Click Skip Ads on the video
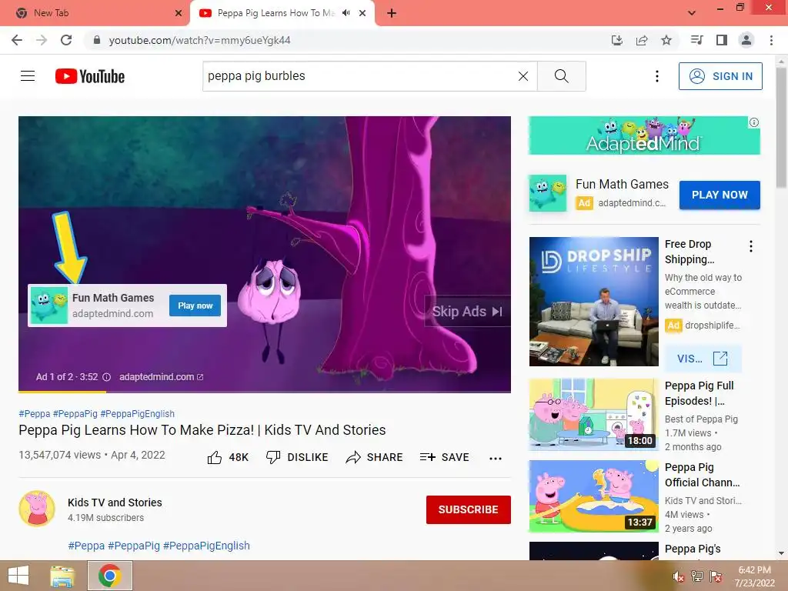The width and height of the screenshot is (788, 591). click(467, 312)
